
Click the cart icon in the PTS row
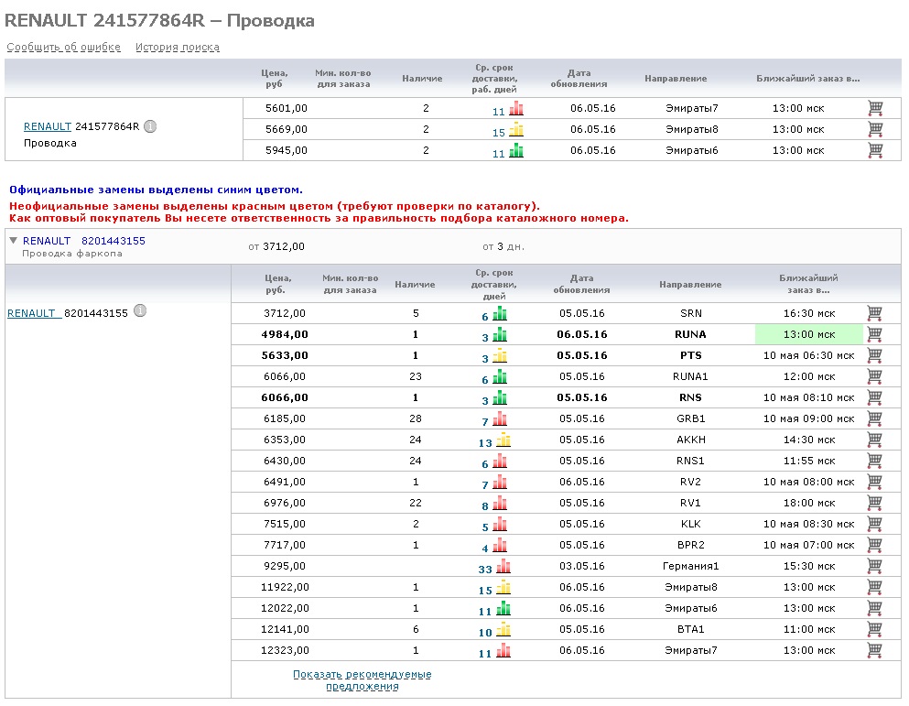(875, 355)
